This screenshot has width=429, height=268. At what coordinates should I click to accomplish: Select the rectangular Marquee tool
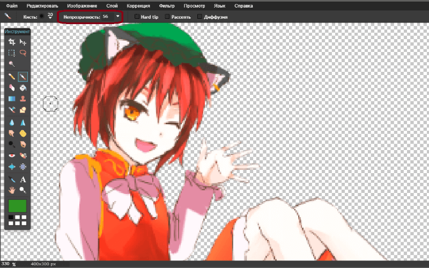(x=12, y=53)
